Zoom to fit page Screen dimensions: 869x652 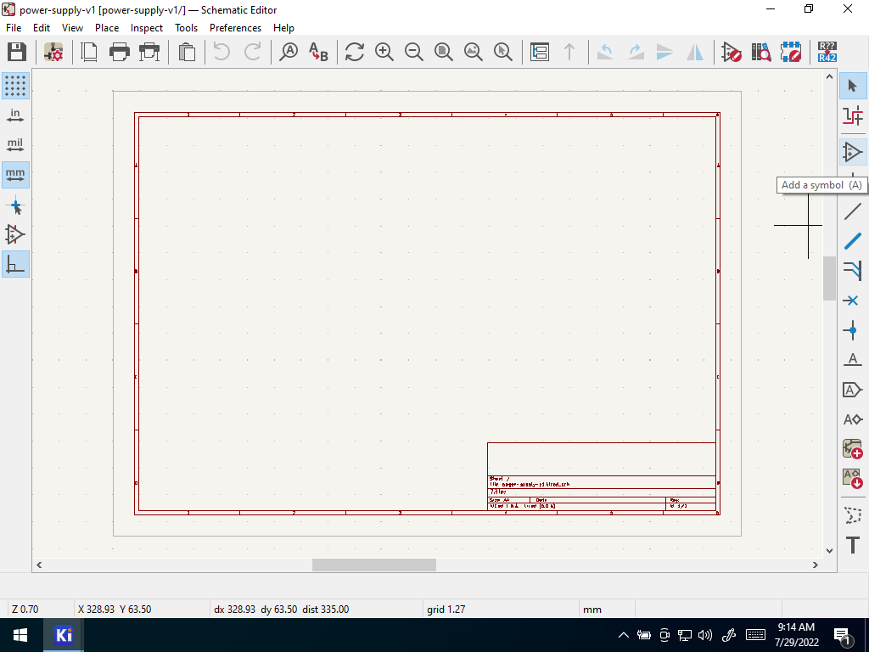443,52
